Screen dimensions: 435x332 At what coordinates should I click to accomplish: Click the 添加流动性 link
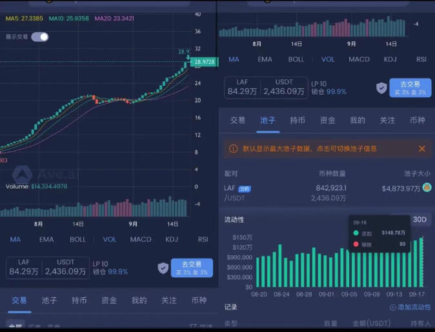coord(414,308)
